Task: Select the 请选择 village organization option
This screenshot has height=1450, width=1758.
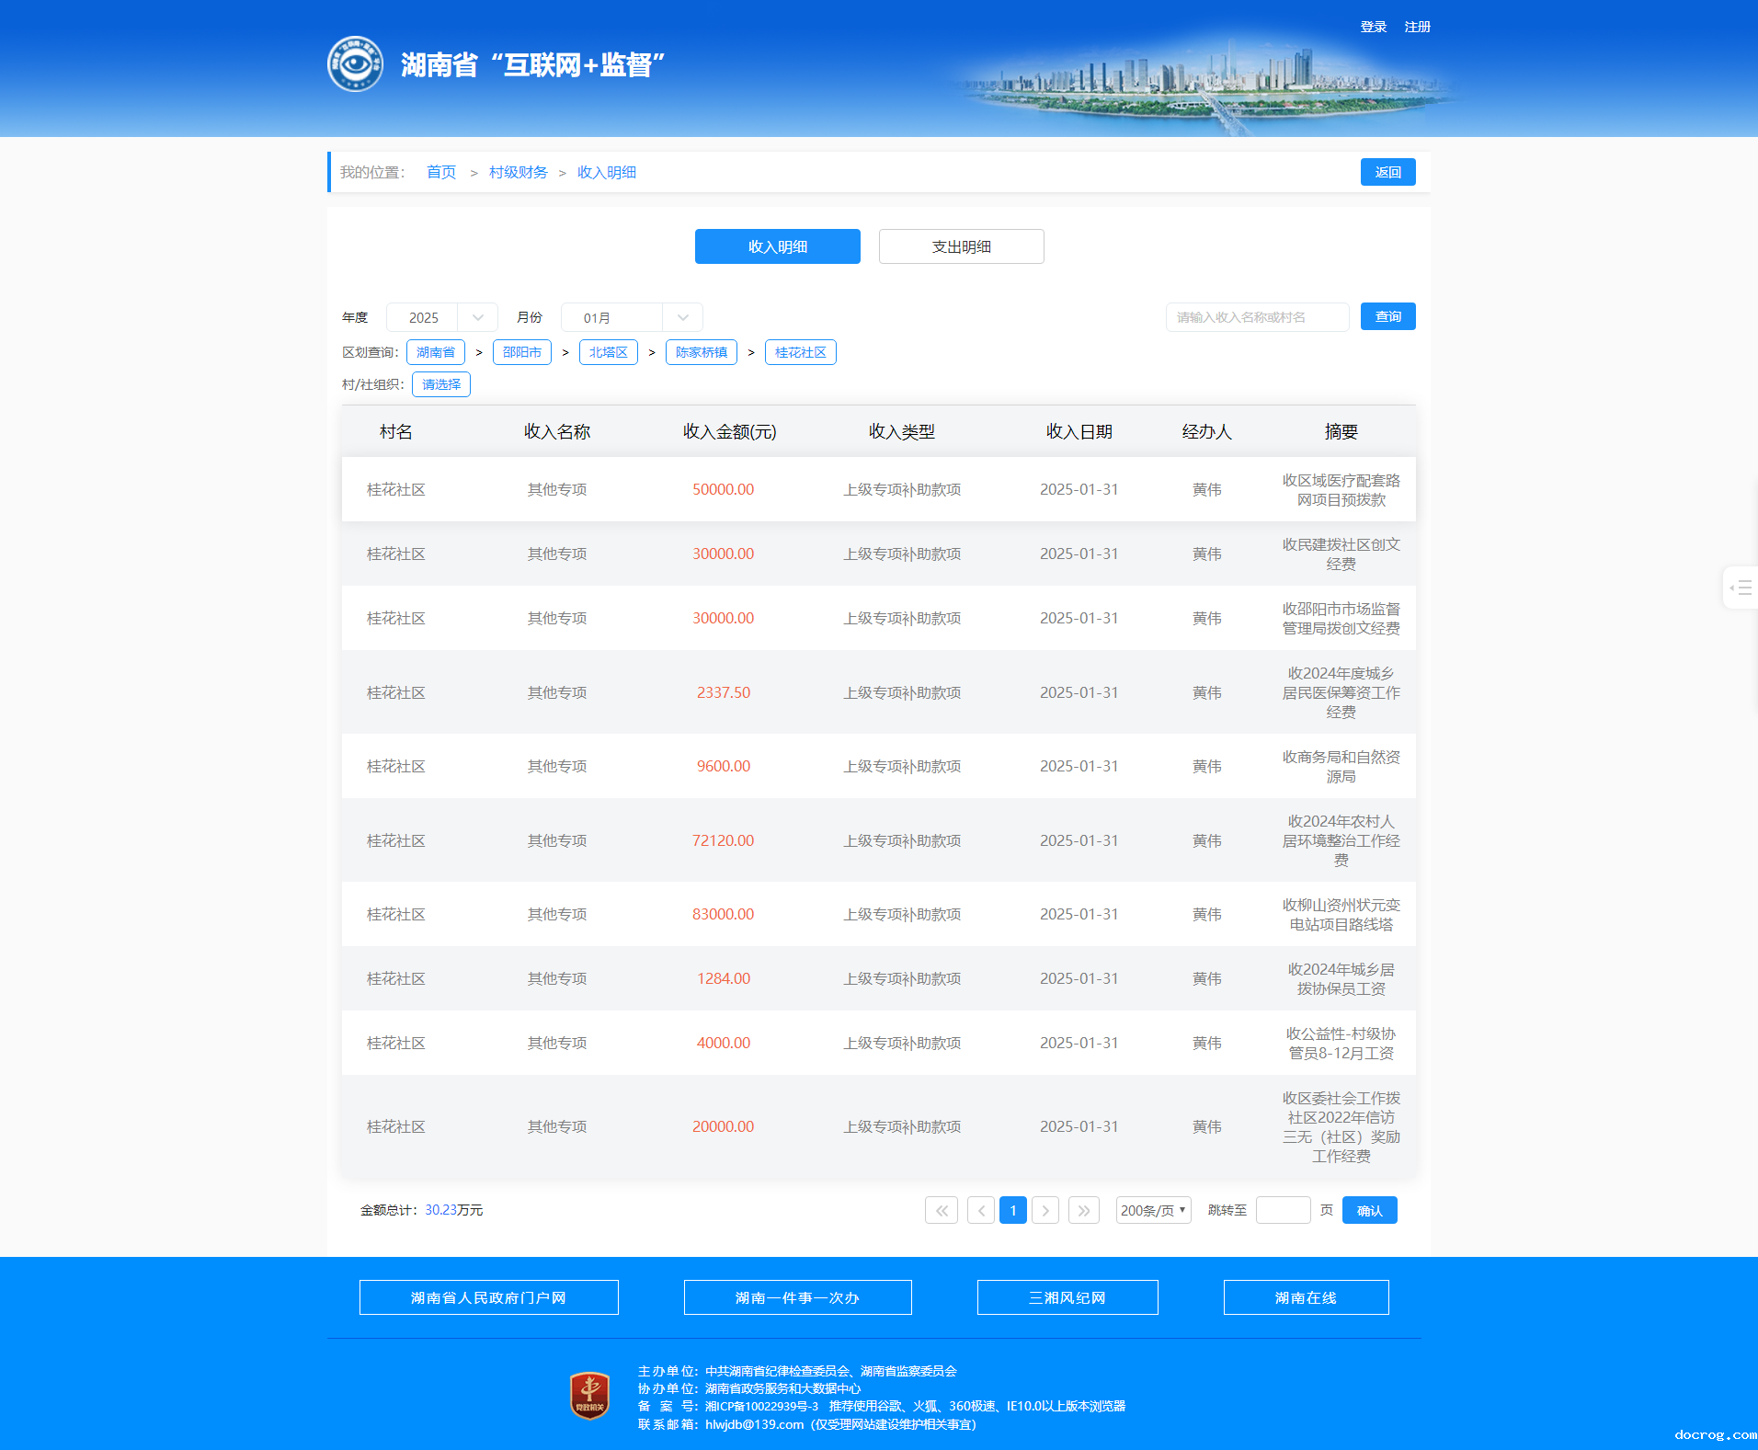Action: tap(441, 384)
